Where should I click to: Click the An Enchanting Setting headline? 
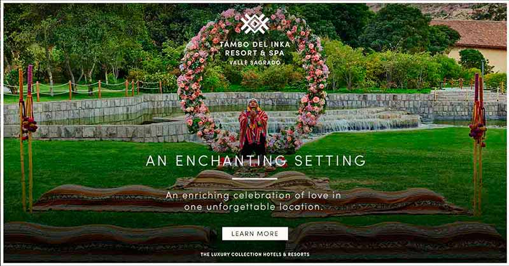click(256, 161)
